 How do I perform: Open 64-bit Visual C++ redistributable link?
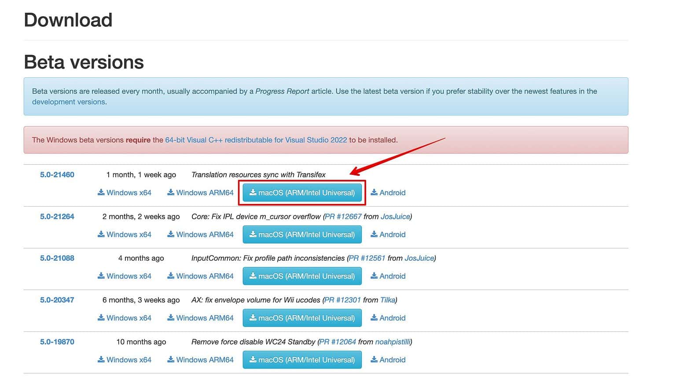coord(256,140)
